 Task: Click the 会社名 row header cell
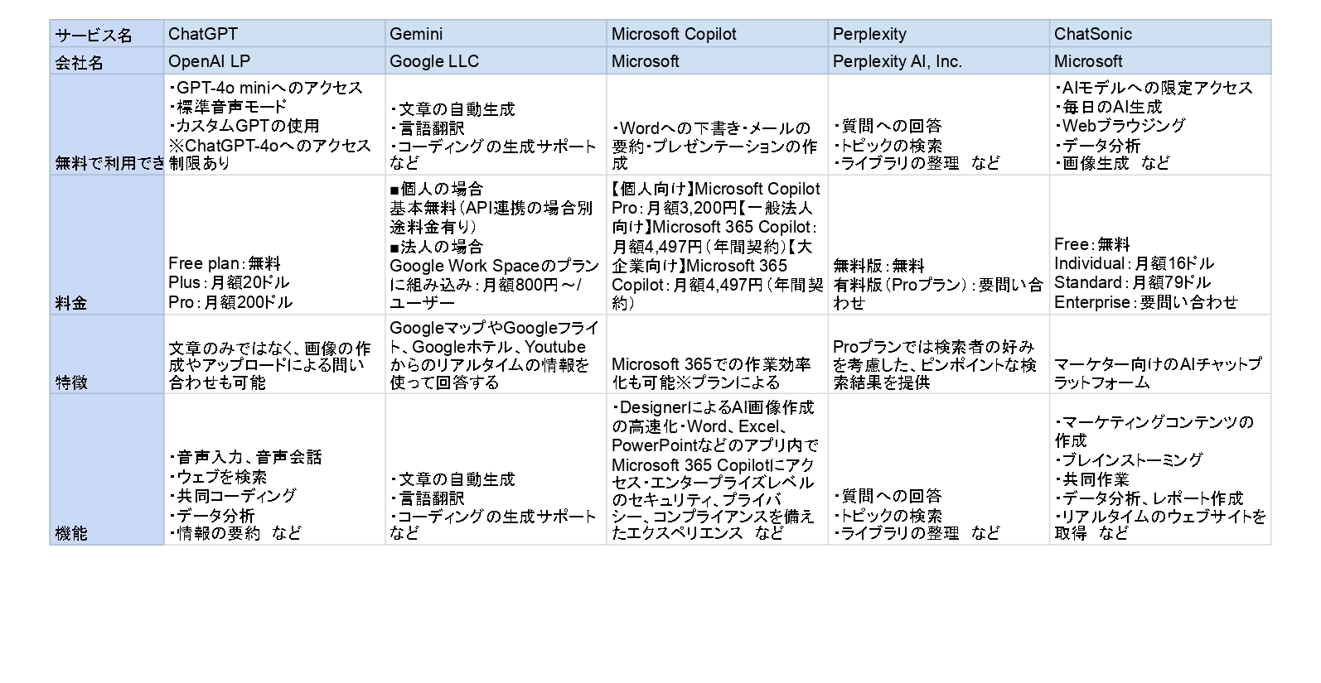(107, 61)
